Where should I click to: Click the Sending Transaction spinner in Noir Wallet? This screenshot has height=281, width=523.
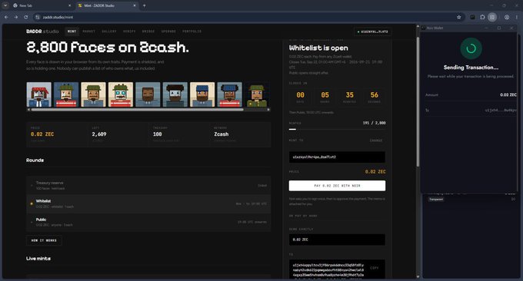click(x=471, y=48)
